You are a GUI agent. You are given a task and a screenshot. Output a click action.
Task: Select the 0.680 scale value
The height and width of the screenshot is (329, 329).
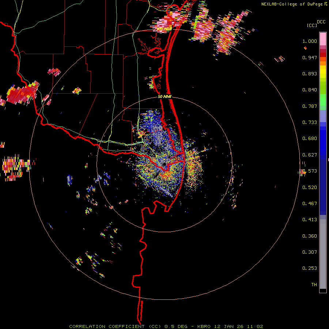coord(310,139)
